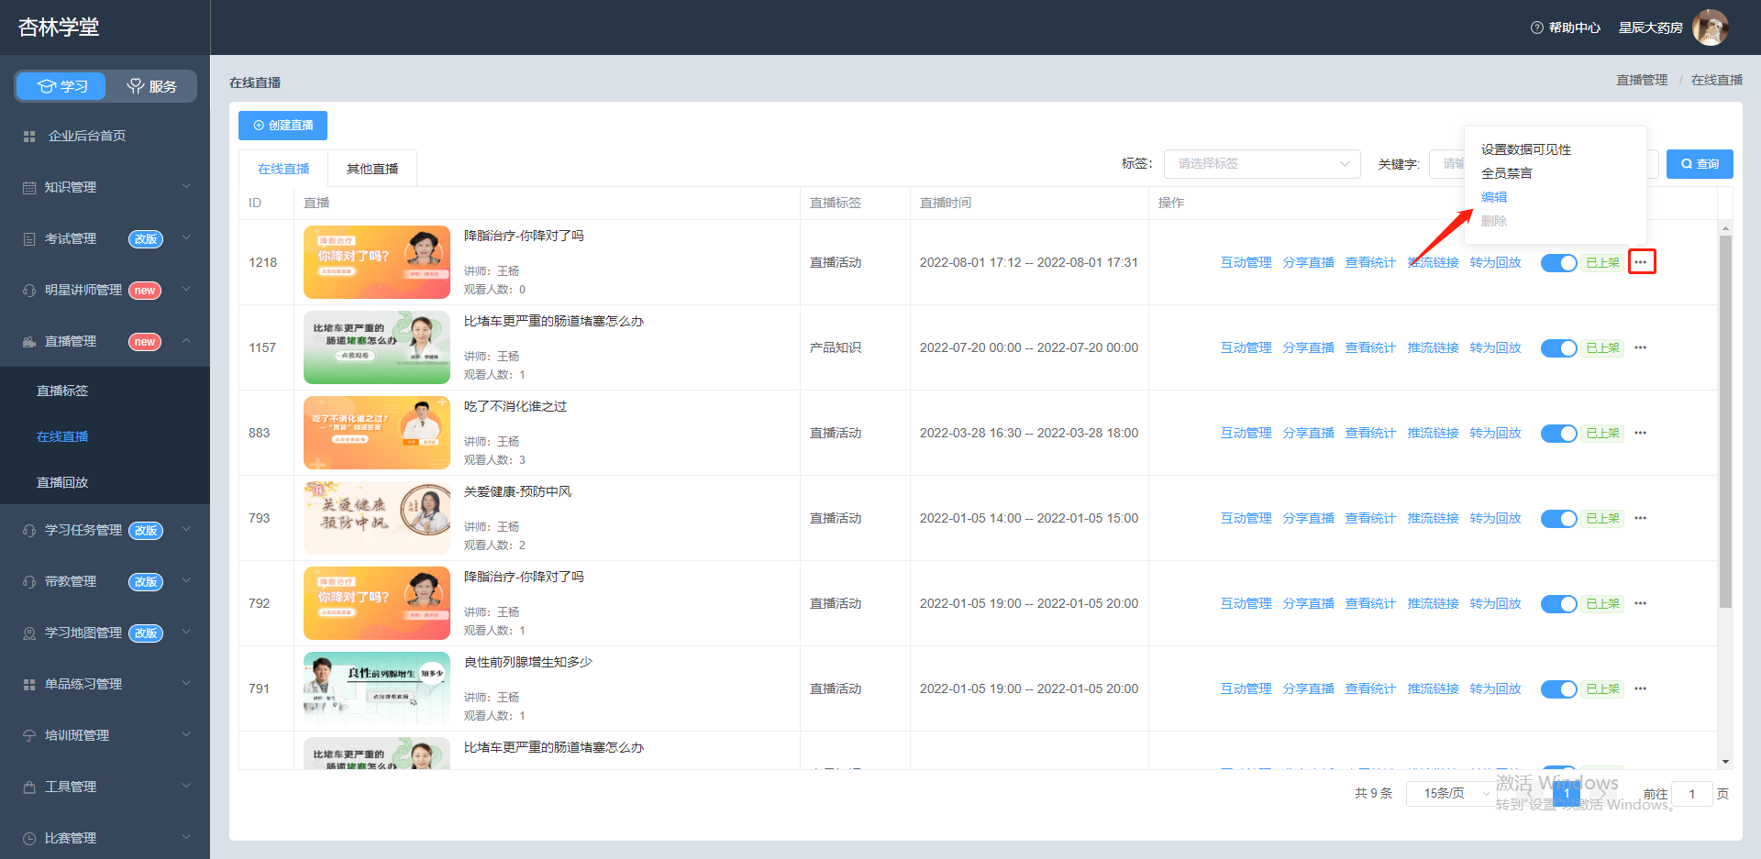Click the help center question icon
The image size is (1761, 859).
1537,28
